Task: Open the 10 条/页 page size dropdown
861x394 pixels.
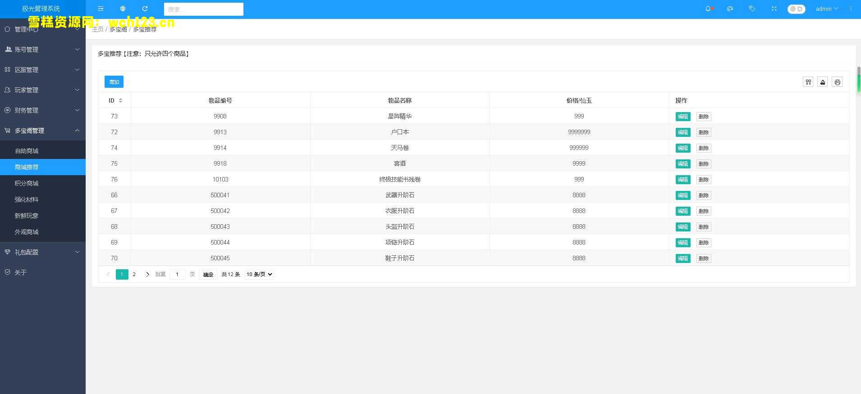Action: click(x=259, y=274)
